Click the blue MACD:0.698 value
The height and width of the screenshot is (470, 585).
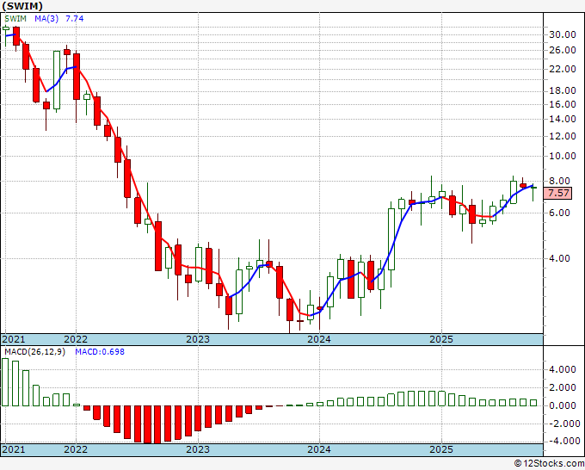point(100,352)
